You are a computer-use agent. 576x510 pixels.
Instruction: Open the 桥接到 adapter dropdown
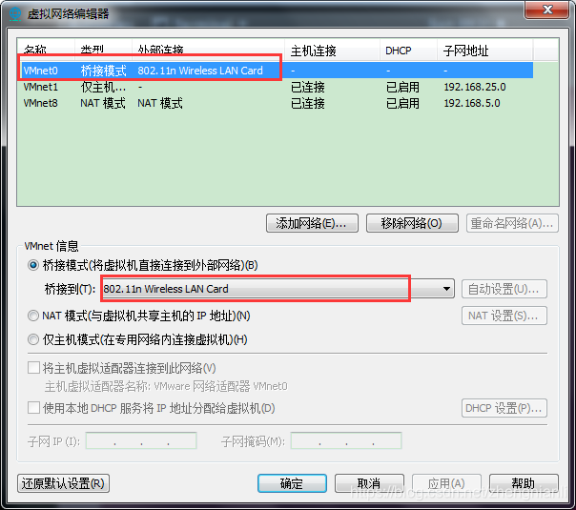(278, 289)
